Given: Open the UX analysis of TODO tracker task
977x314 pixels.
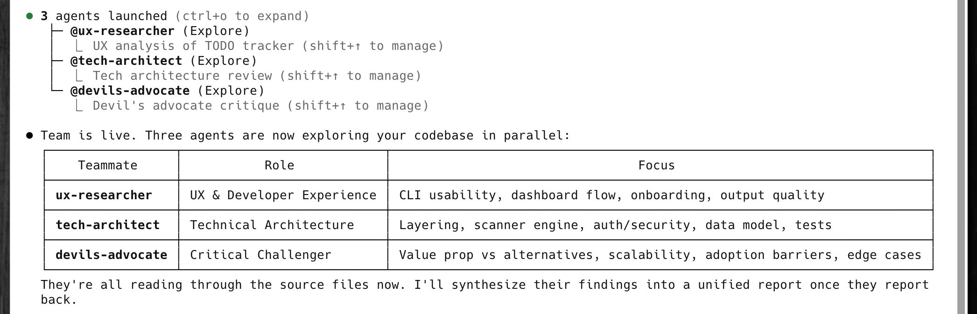Looking at the screenshot, I should (x=193, y=46).
